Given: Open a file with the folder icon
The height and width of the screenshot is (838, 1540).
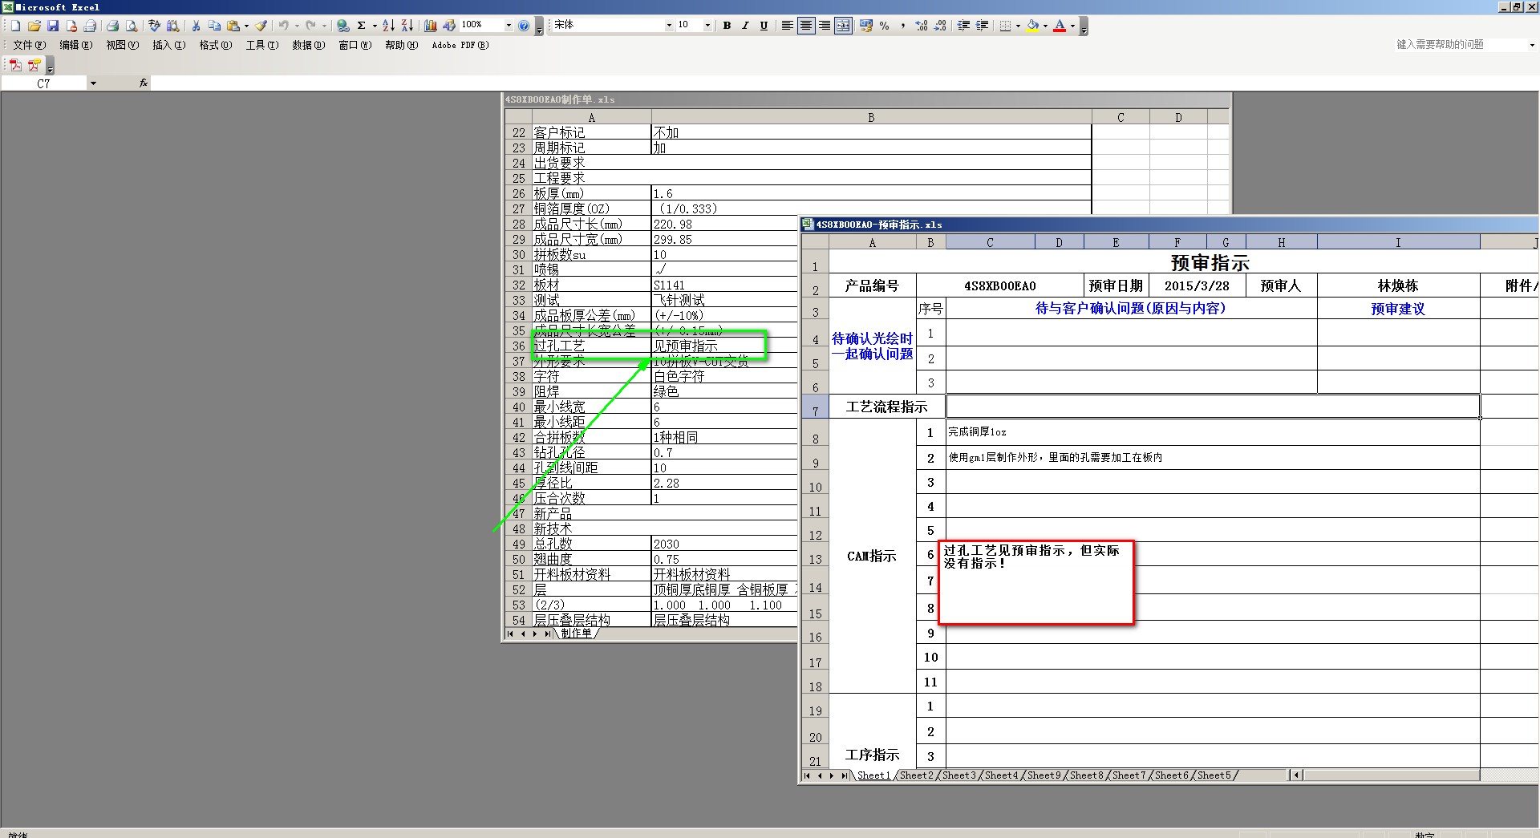Looking at the screenshot, I should (x=34, y=26).
